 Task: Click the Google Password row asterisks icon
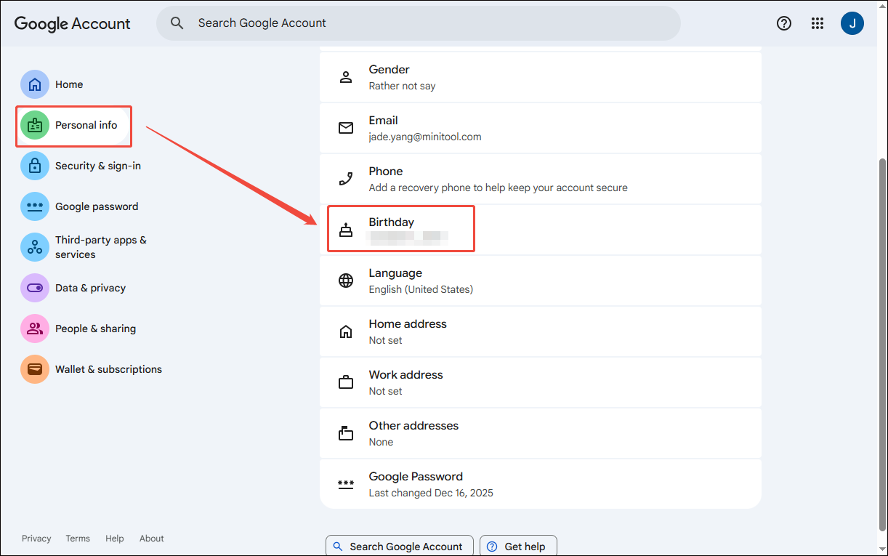[346, 484]
